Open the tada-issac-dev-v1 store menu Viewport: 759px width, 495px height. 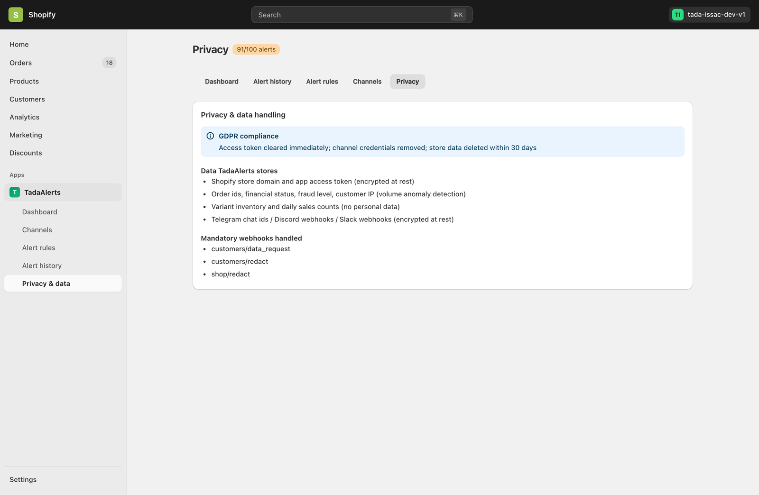click(x=709, y=15)
